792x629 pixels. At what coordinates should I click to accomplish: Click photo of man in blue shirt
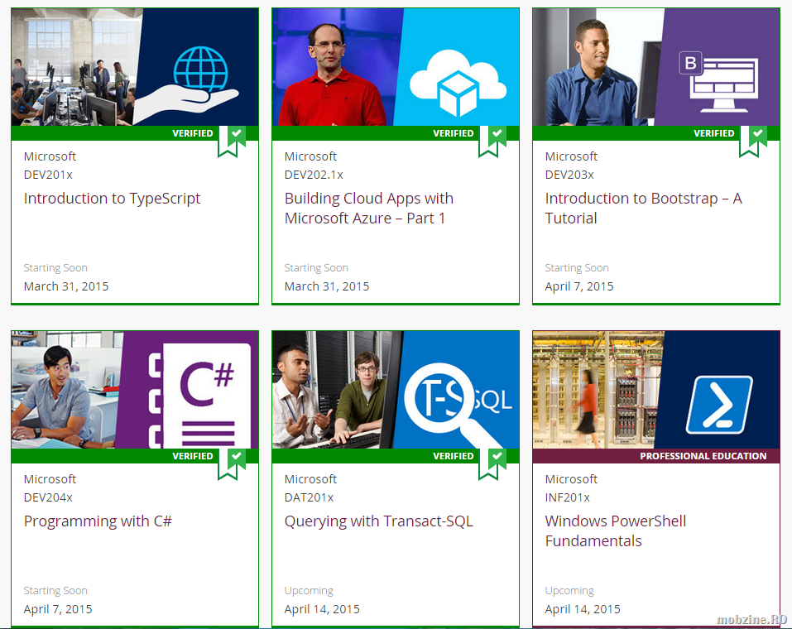596,67
